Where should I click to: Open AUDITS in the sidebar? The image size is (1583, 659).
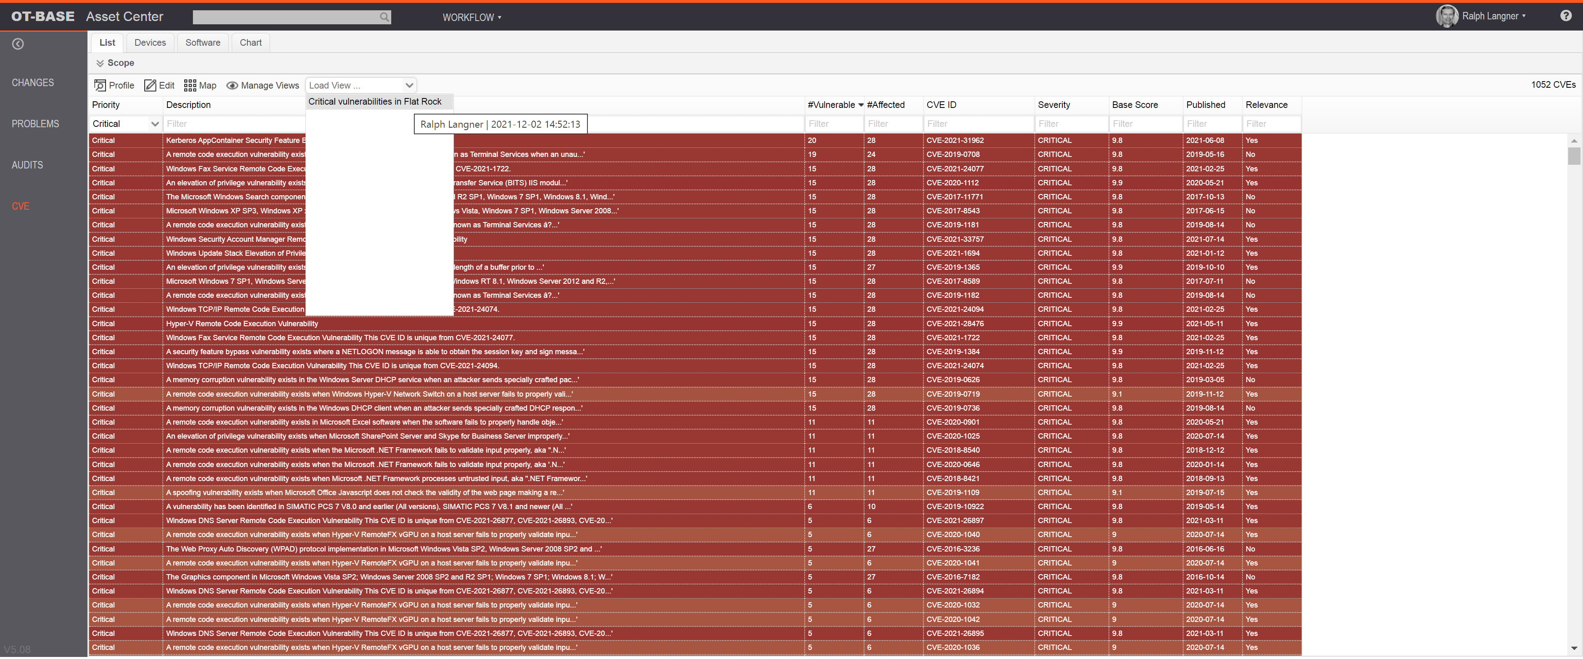pos(27,165)
